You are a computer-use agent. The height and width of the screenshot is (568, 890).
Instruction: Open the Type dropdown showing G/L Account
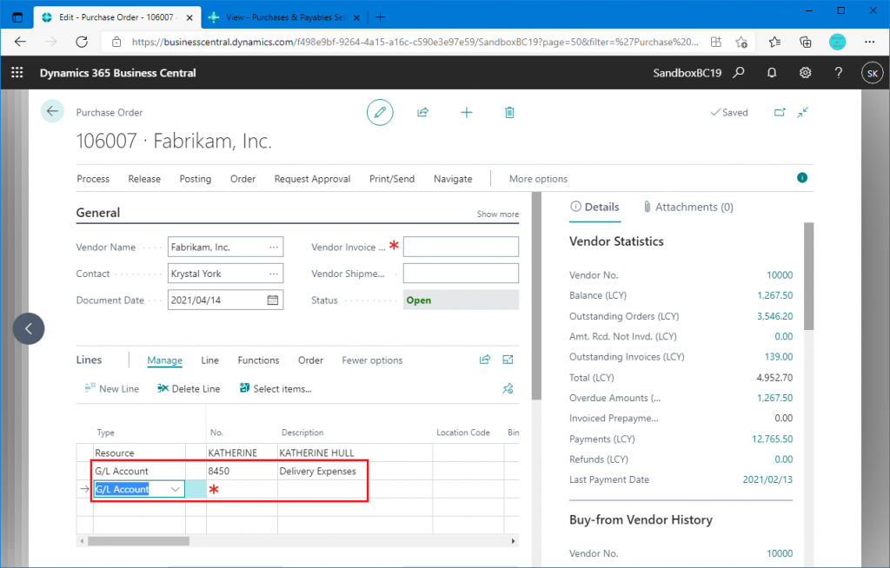[x=176, y=489]
